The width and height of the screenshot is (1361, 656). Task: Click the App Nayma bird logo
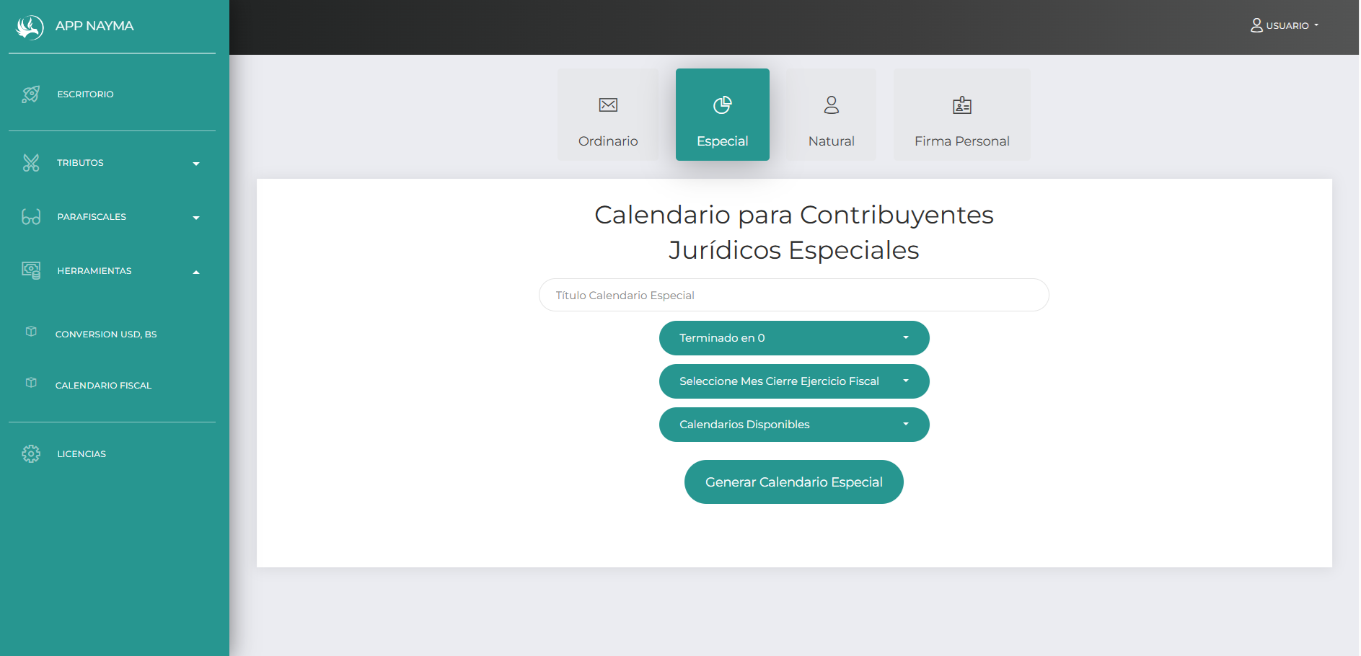pos(30,27)
